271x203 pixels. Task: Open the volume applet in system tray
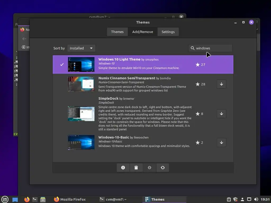coord(256,199)
